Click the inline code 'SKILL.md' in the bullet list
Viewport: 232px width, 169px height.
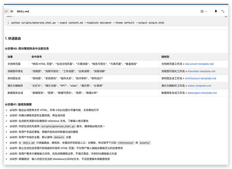29,143
